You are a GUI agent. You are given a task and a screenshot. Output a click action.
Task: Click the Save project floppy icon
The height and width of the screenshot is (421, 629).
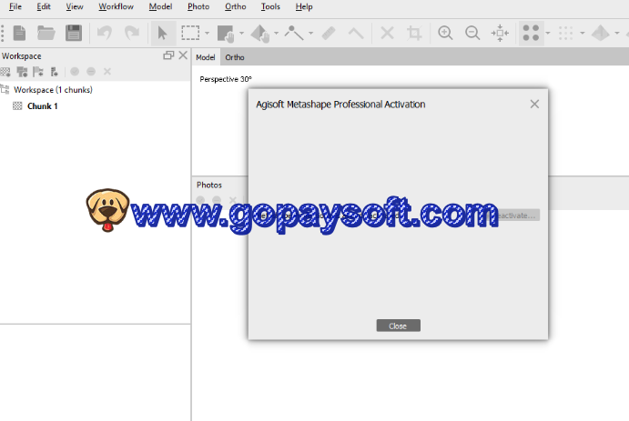[x=74, y=33]
